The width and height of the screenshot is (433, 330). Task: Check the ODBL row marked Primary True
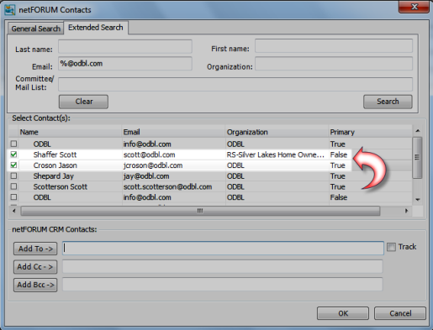[13, 144]
